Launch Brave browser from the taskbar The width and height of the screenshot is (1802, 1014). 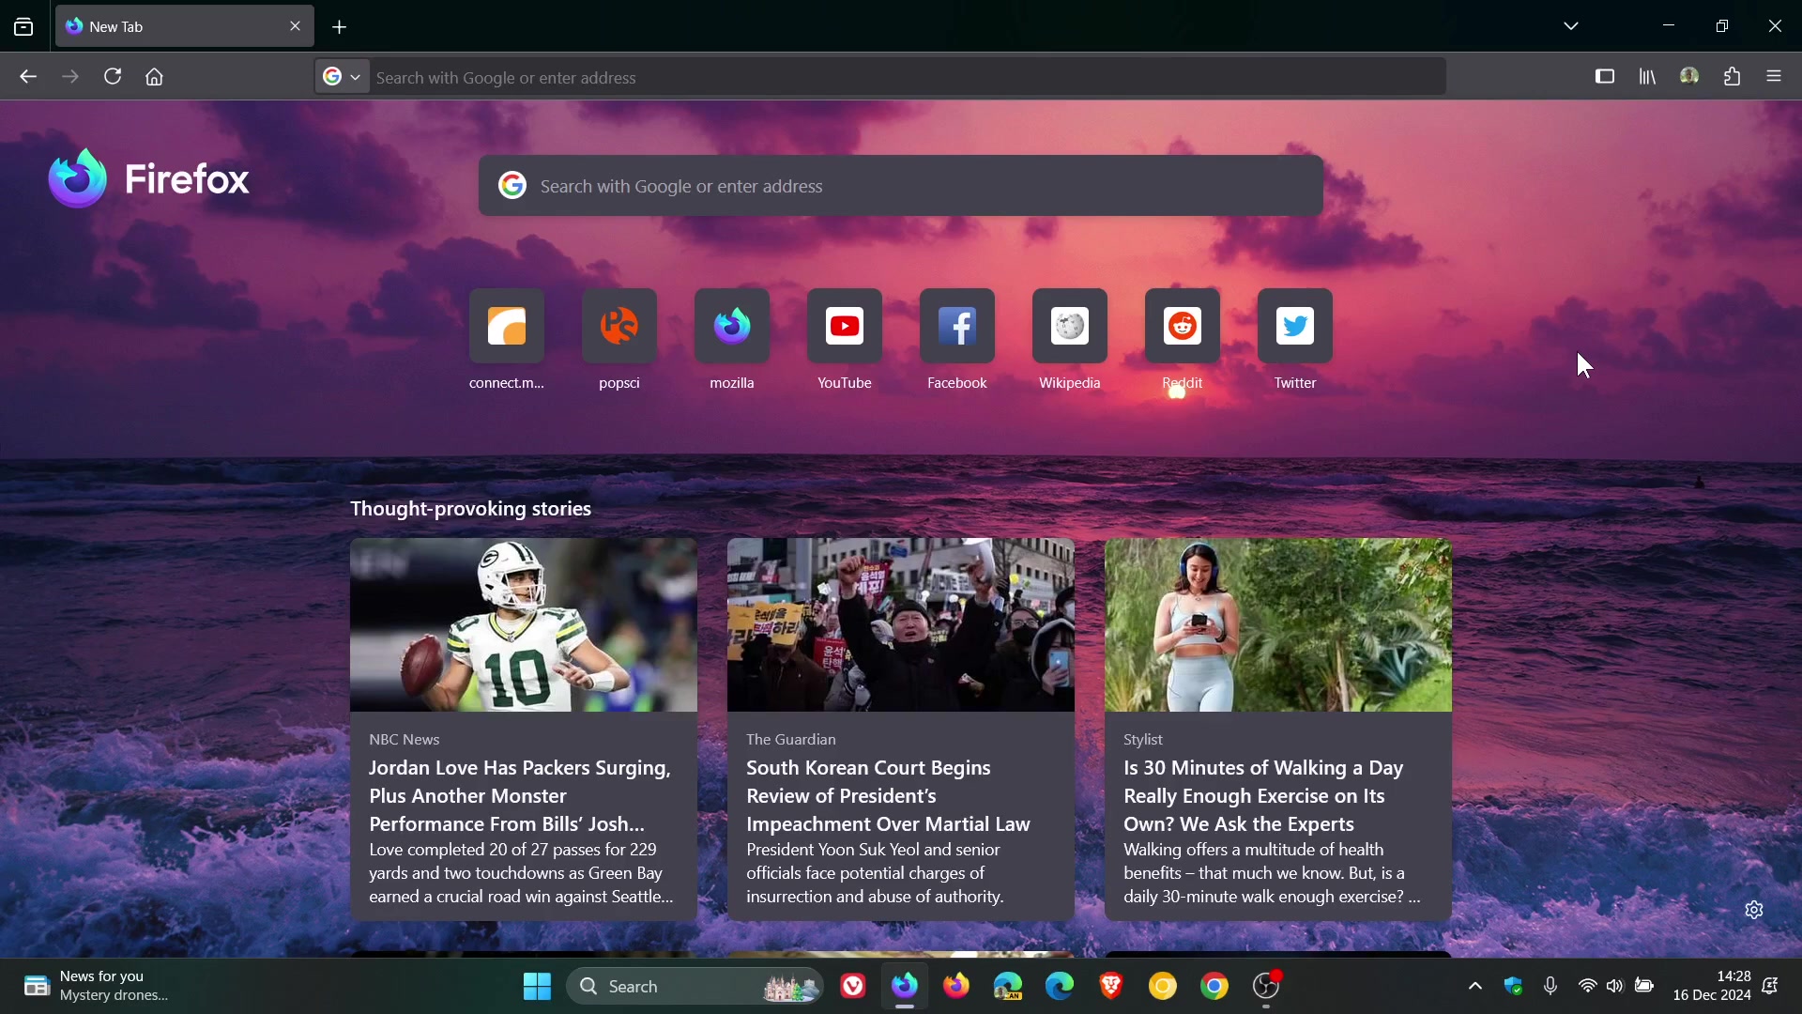coord(1111,986)
